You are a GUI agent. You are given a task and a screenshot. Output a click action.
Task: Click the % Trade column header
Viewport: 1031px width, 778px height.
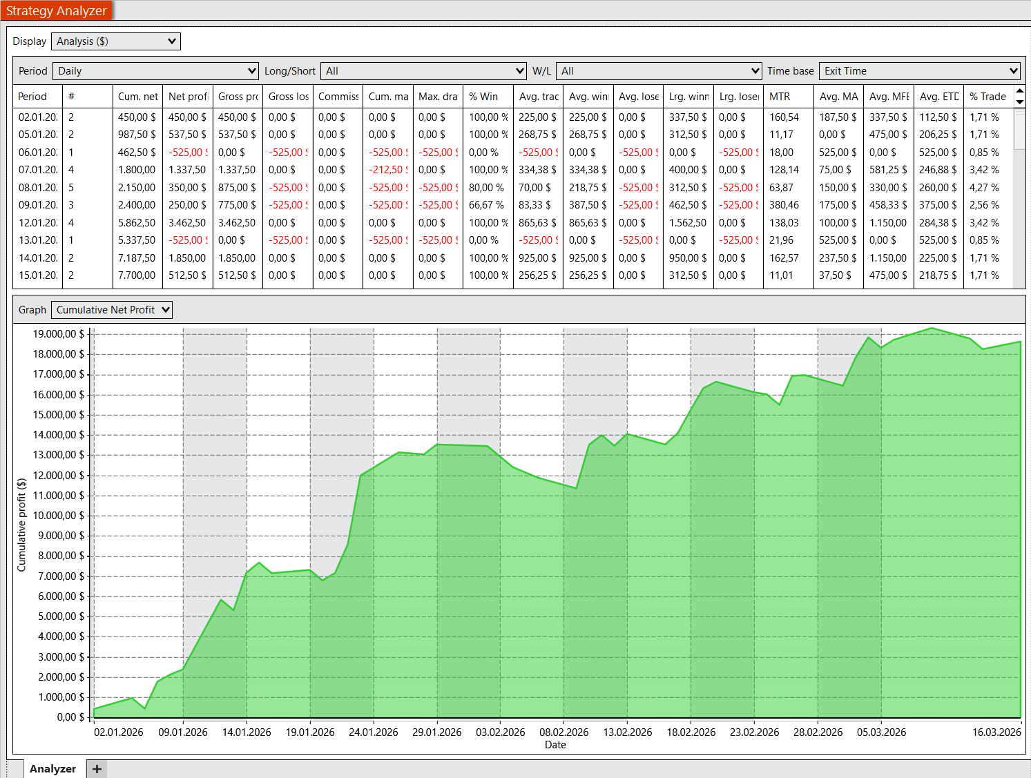coord(987,97)
